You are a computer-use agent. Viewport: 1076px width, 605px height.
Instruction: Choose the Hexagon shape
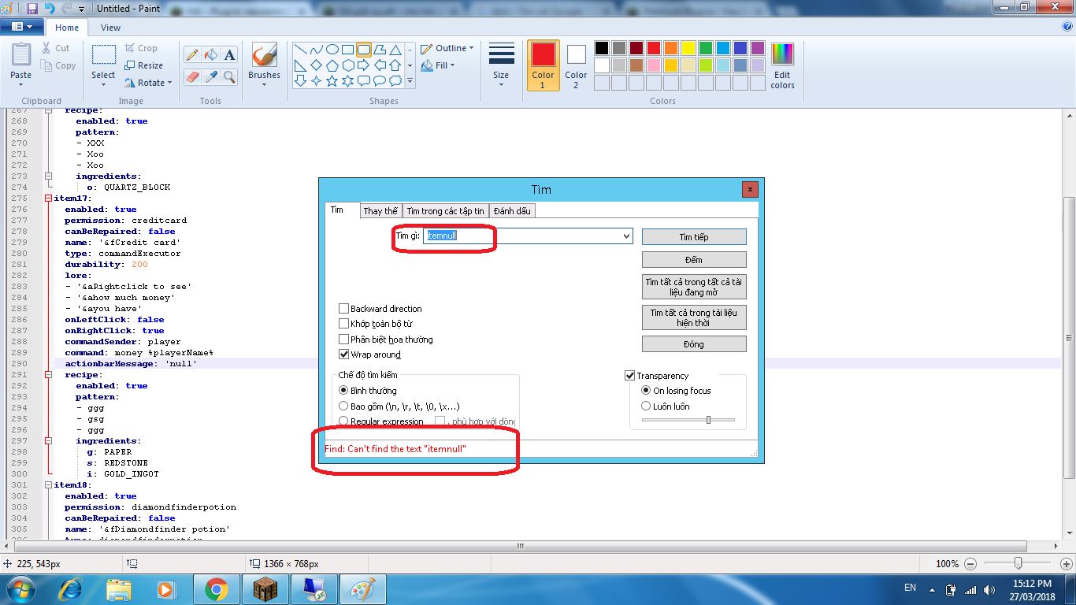coord(348,65)
